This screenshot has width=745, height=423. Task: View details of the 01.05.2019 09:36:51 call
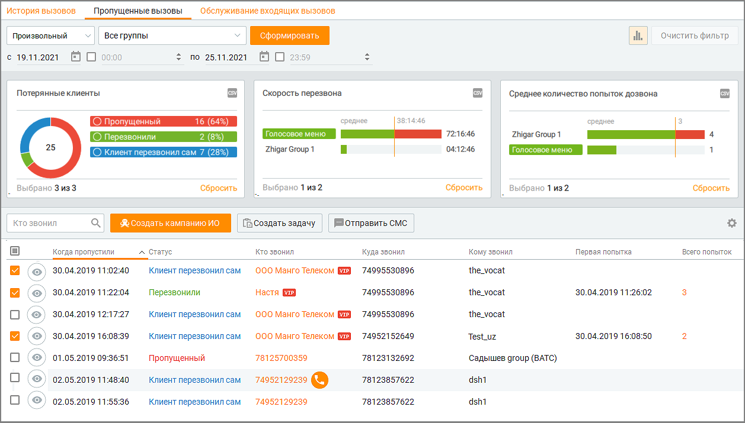[x=37, y=359]
